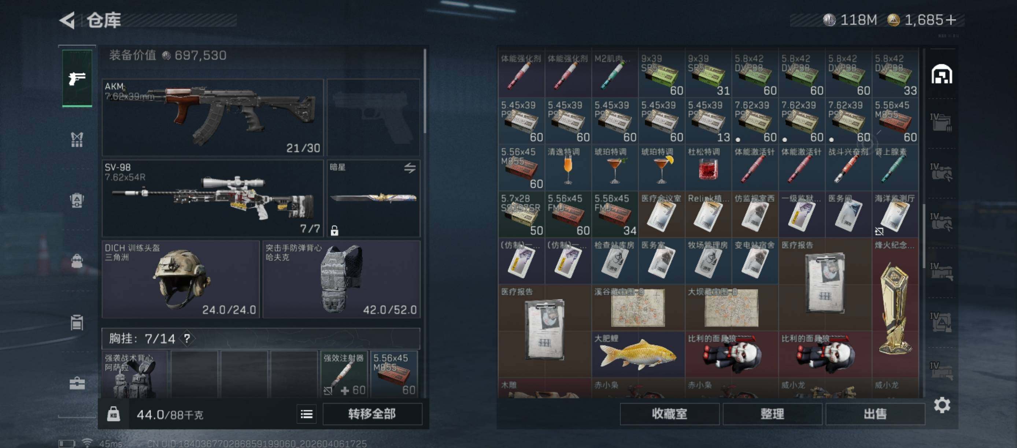Toggle the swap arrows on 暗星 knife slot
Viewport: 1017px width, 448px height.
pos(410,168)
